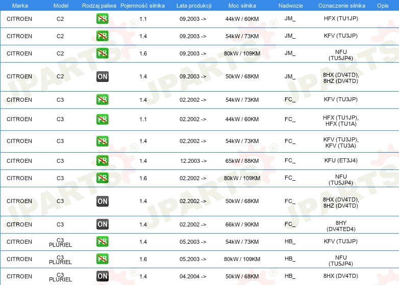Viewport: 399px width, 285px height.
Task: Click the ON diesel icon in the C2 row
Action: coord(102,76)
